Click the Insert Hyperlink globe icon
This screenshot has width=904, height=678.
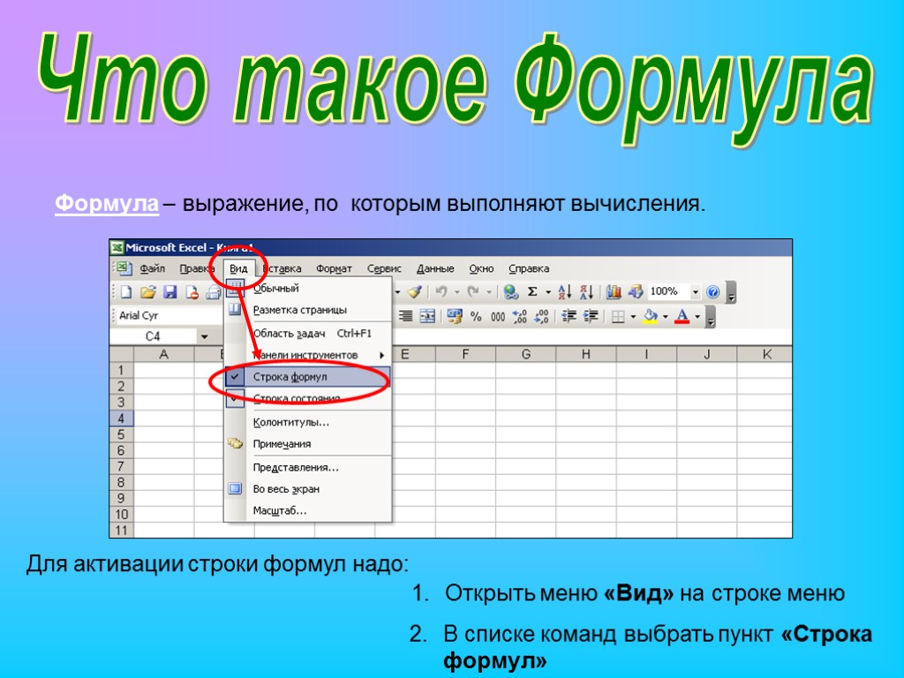click(510, 291)
